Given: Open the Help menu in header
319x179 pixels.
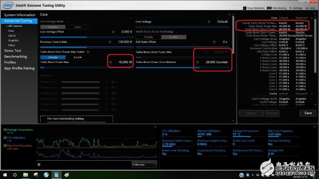Looking at the screenshot, I should pos(311,8).
